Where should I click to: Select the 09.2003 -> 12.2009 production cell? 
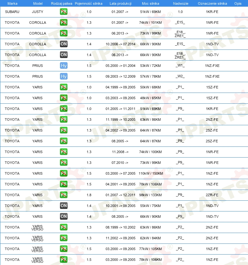point(121,77)
